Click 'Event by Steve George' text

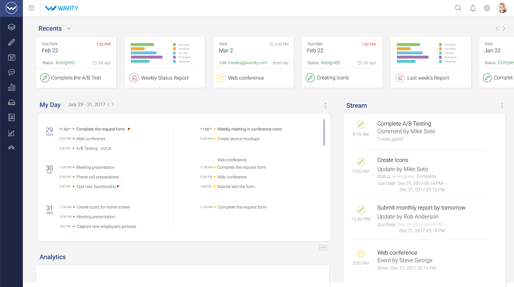[405, 260]
